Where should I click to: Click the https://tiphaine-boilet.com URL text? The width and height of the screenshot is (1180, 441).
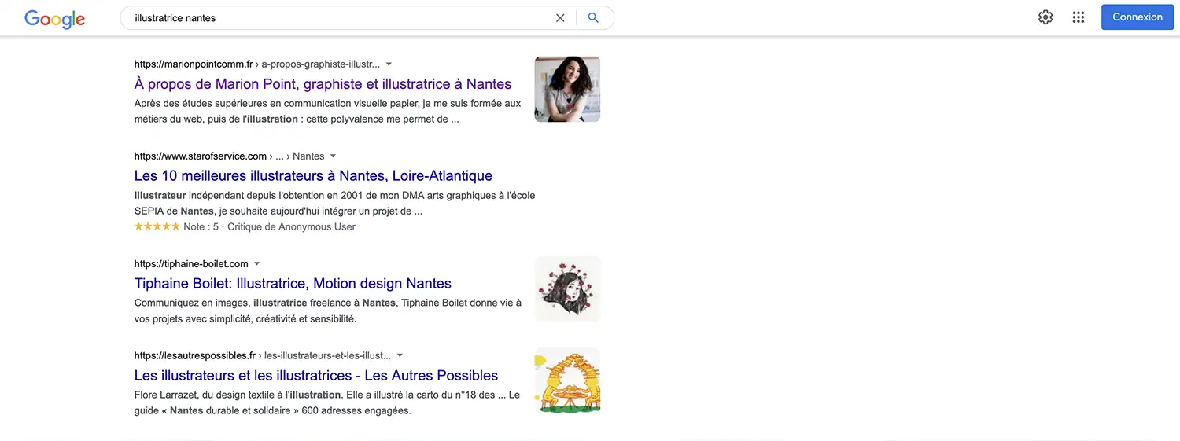(x=191, y=264)
